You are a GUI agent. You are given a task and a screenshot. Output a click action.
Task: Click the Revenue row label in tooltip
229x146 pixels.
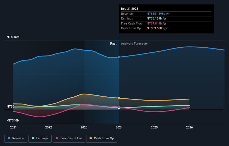127,14
